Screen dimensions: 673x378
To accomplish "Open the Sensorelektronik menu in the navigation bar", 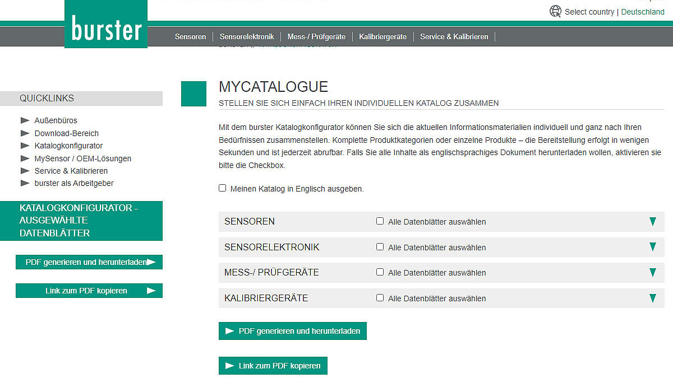I will (247, 36).
